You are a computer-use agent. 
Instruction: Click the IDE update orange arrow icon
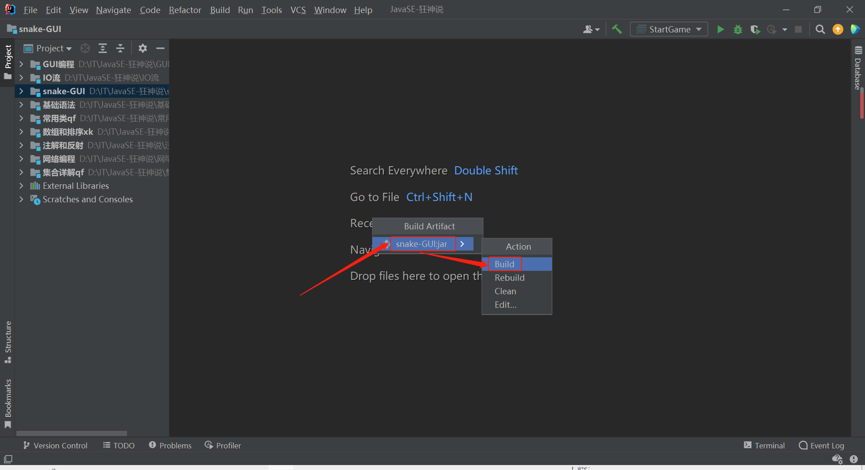tap(838, 29)
